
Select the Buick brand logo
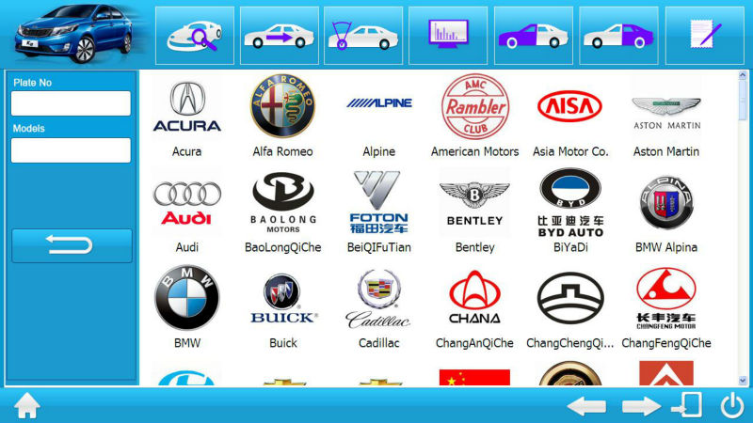click(283, 298)
